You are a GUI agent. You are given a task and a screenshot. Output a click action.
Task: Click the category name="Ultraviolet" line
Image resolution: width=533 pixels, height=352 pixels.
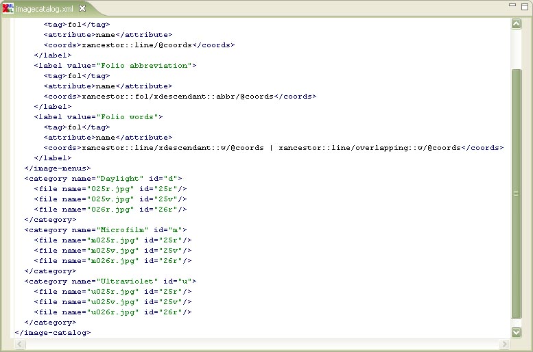click(110, 281)
